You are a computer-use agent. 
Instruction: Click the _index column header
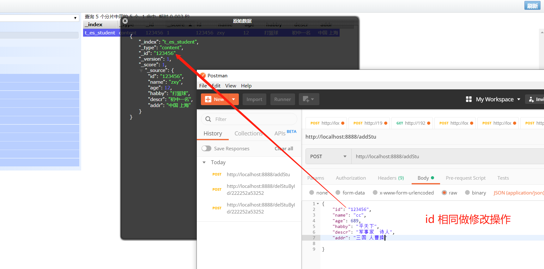[100, 25]
